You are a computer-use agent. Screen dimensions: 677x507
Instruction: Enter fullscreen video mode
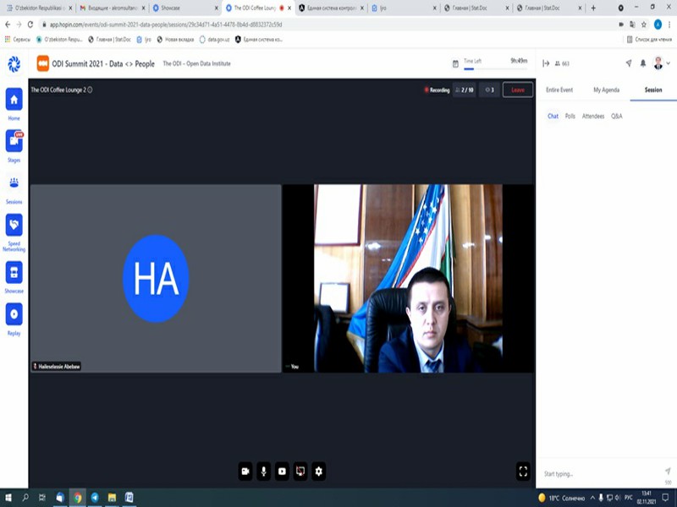click(523, 472)
